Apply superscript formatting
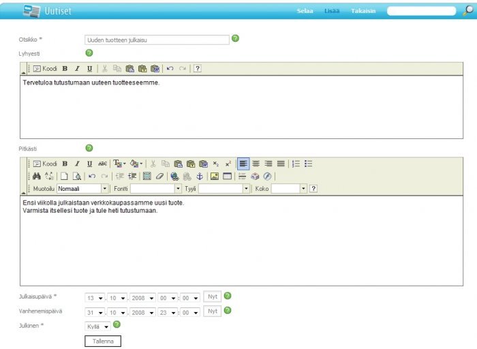Screen dimensions: 477x349 [228, 164]
